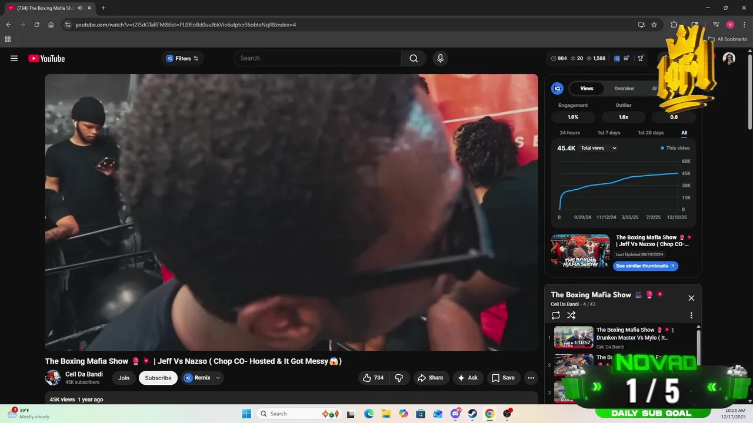Screen dimensions: 753x423
Task: Open File Explorer from the taskbar
Action: click(386, 414)
